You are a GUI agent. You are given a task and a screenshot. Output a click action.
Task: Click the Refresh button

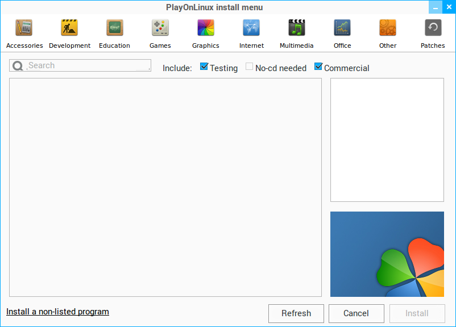pos(296,313)
